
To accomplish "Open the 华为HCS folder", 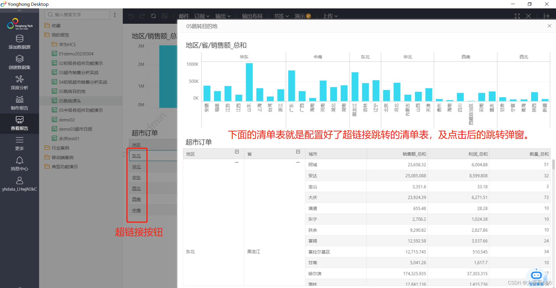I will pyautogui.click(x=64, y=44).
